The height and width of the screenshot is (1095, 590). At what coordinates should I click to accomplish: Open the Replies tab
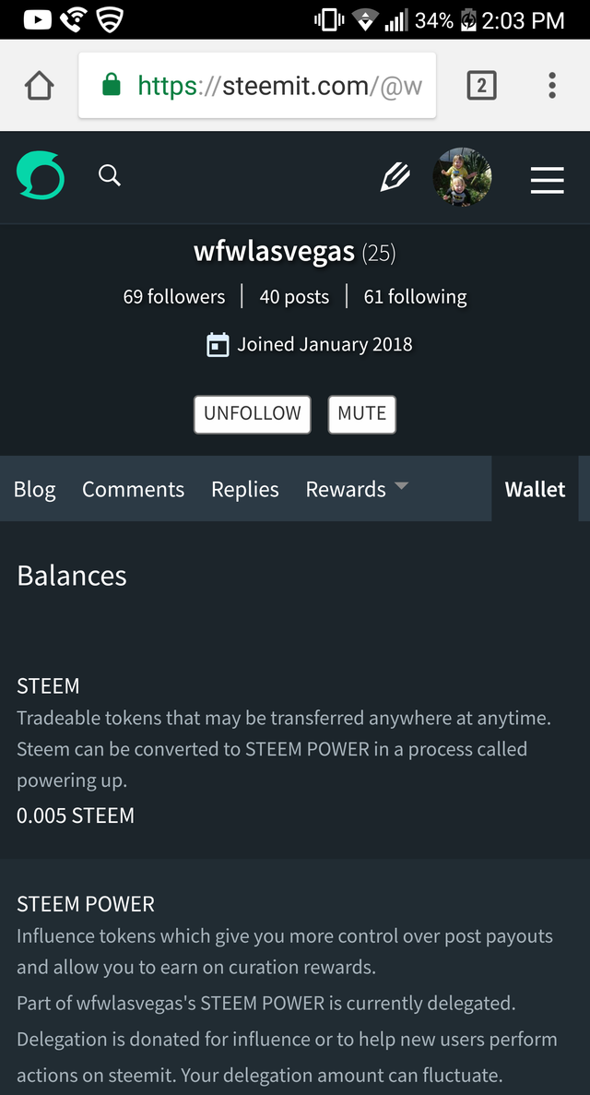245,490
